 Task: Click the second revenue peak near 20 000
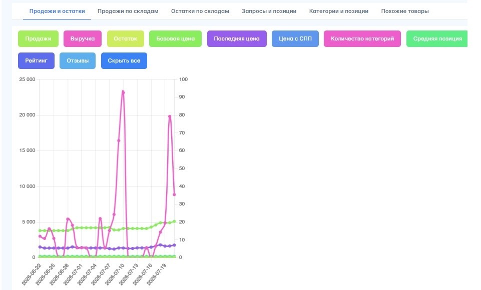pos(170,116)
